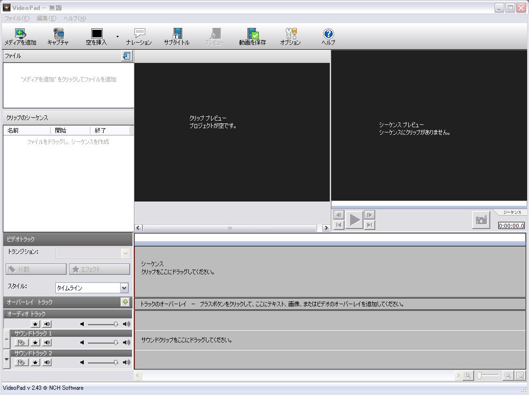The height and width of the screenshot is (395, 529).
Task: Click the large play button under sequence preview
Action: 354,220
